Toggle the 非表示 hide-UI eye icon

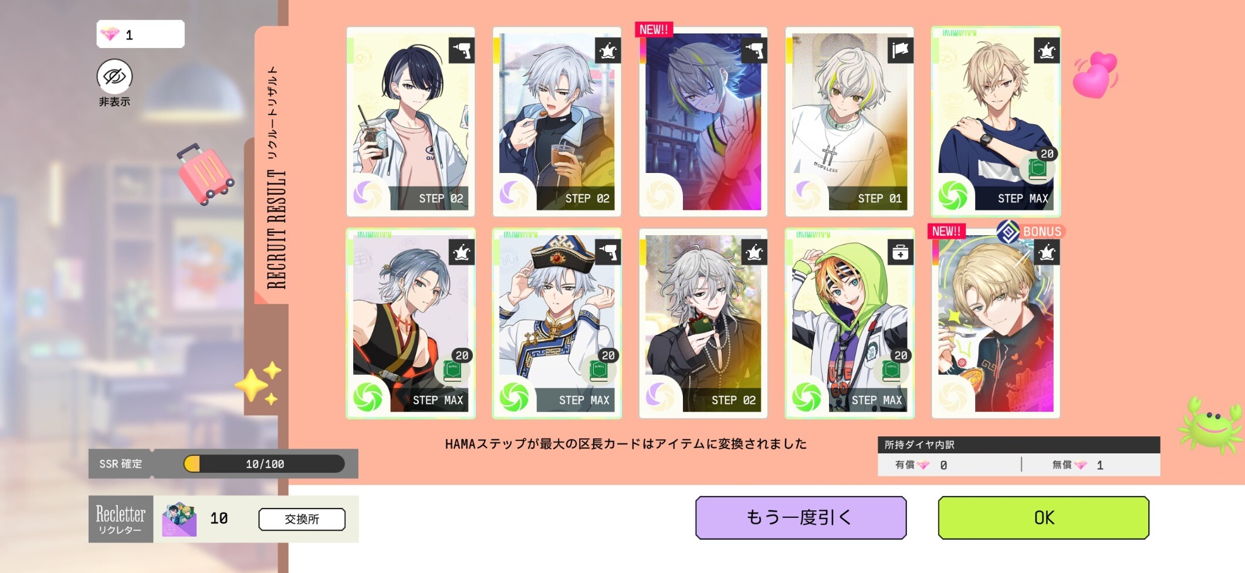[x=114, y=76]
